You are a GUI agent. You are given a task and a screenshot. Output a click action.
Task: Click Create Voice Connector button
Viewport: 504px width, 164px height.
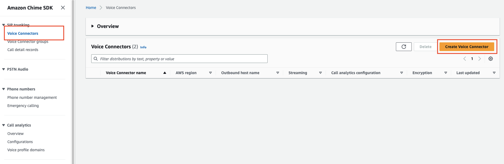(x=467, y=47)
